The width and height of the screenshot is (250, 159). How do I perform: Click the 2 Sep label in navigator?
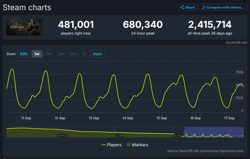[120, 135]
